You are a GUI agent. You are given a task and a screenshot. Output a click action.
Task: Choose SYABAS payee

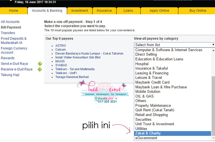pos(61,65)
